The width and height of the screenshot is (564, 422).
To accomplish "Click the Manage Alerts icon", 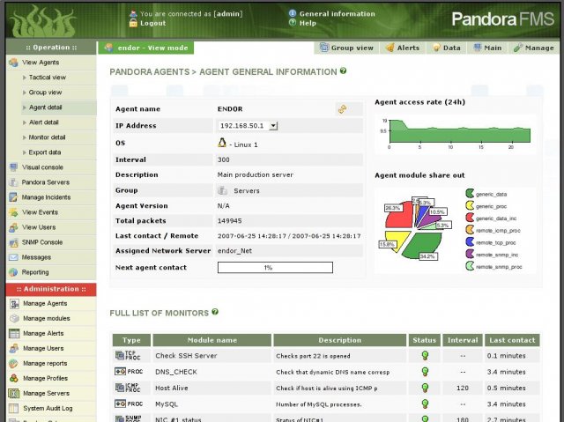I will coord(14,333).
